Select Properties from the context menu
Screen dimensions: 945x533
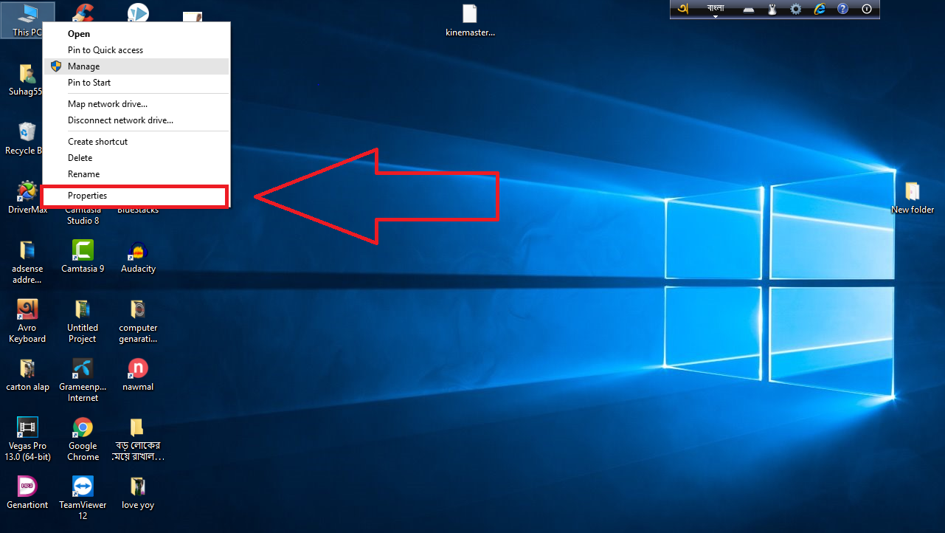coord(87,196)
